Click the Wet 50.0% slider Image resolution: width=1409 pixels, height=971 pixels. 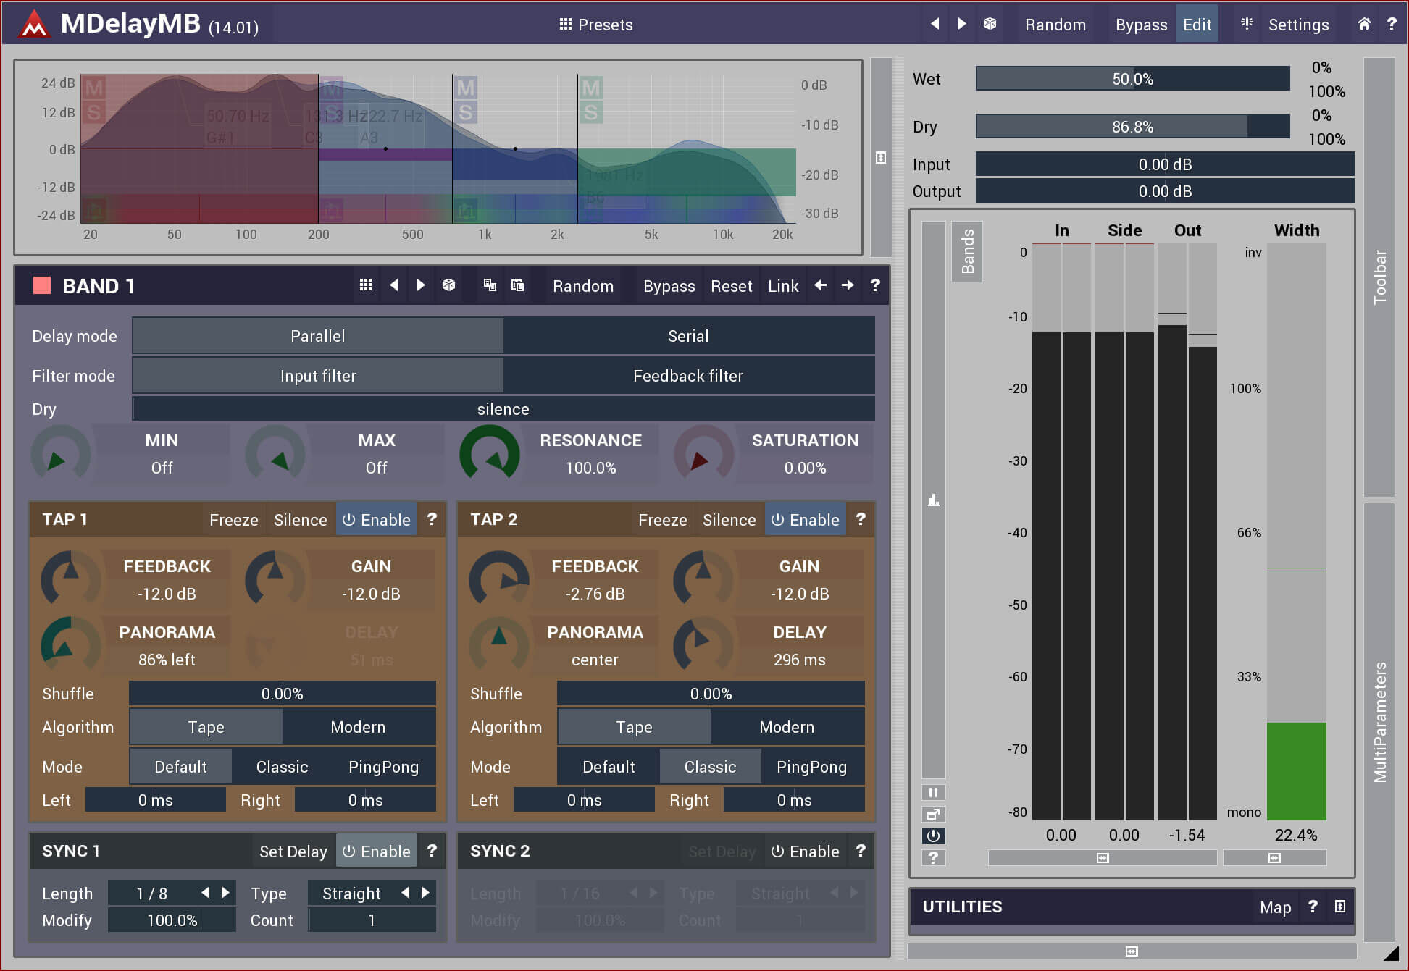pos(1132,79)
